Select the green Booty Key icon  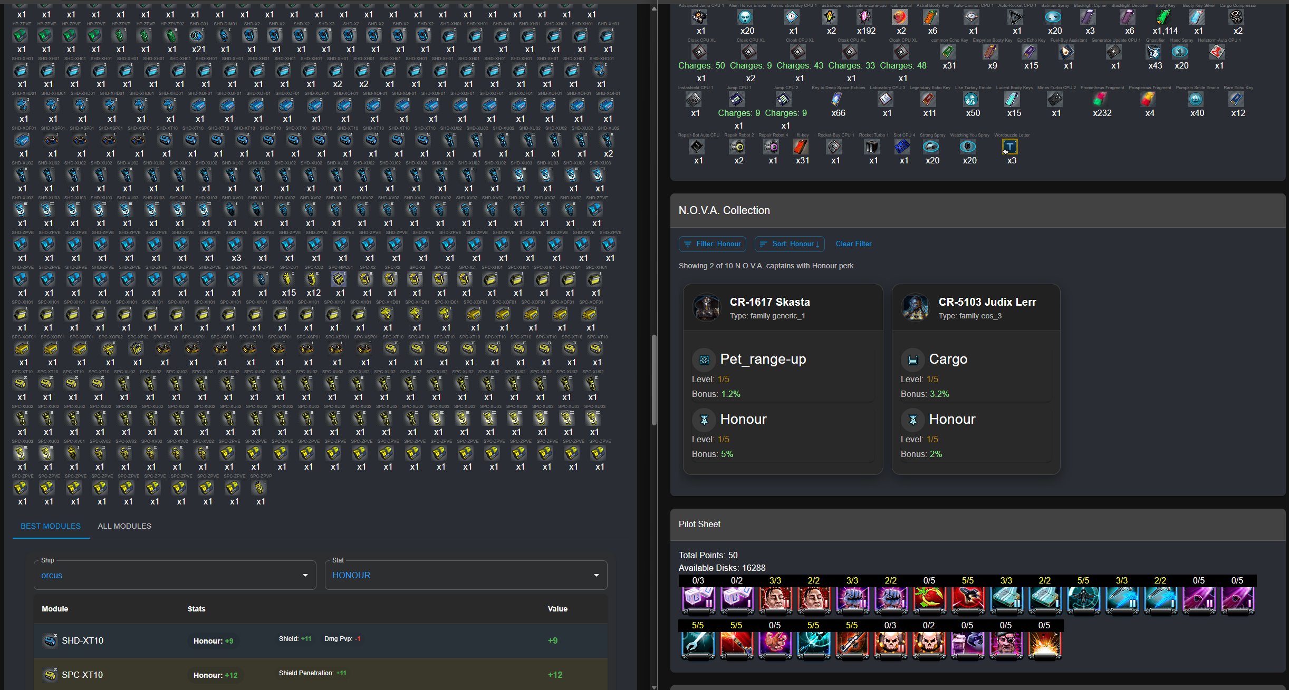pyautogui.click(x=1163, y=17)
